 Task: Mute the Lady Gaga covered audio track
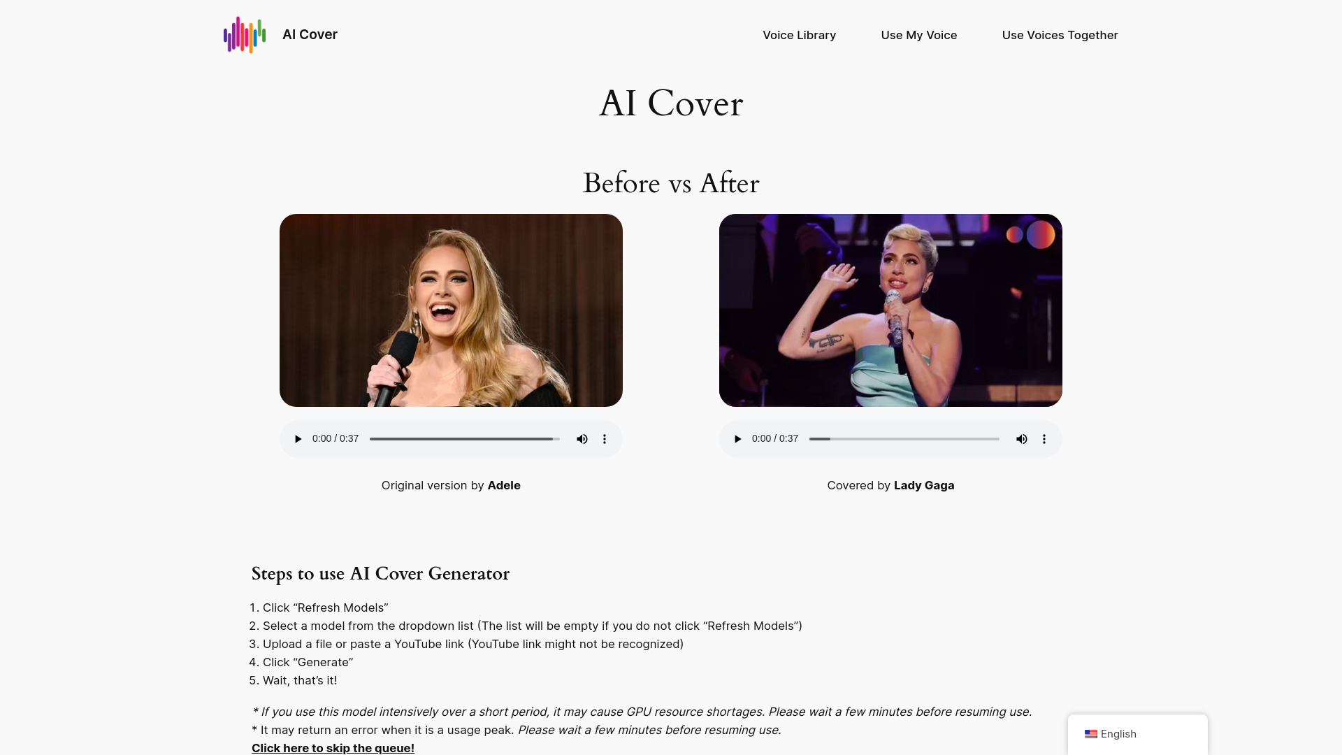1022,439
